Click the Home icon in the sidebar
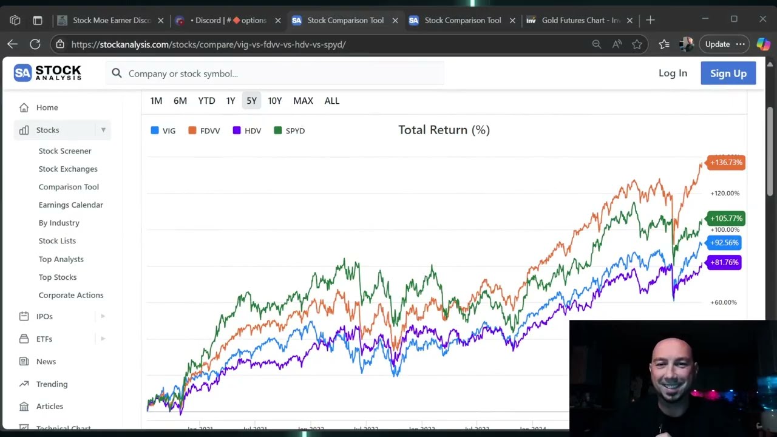This screenshot has height=437, width=777. point(24,107)
